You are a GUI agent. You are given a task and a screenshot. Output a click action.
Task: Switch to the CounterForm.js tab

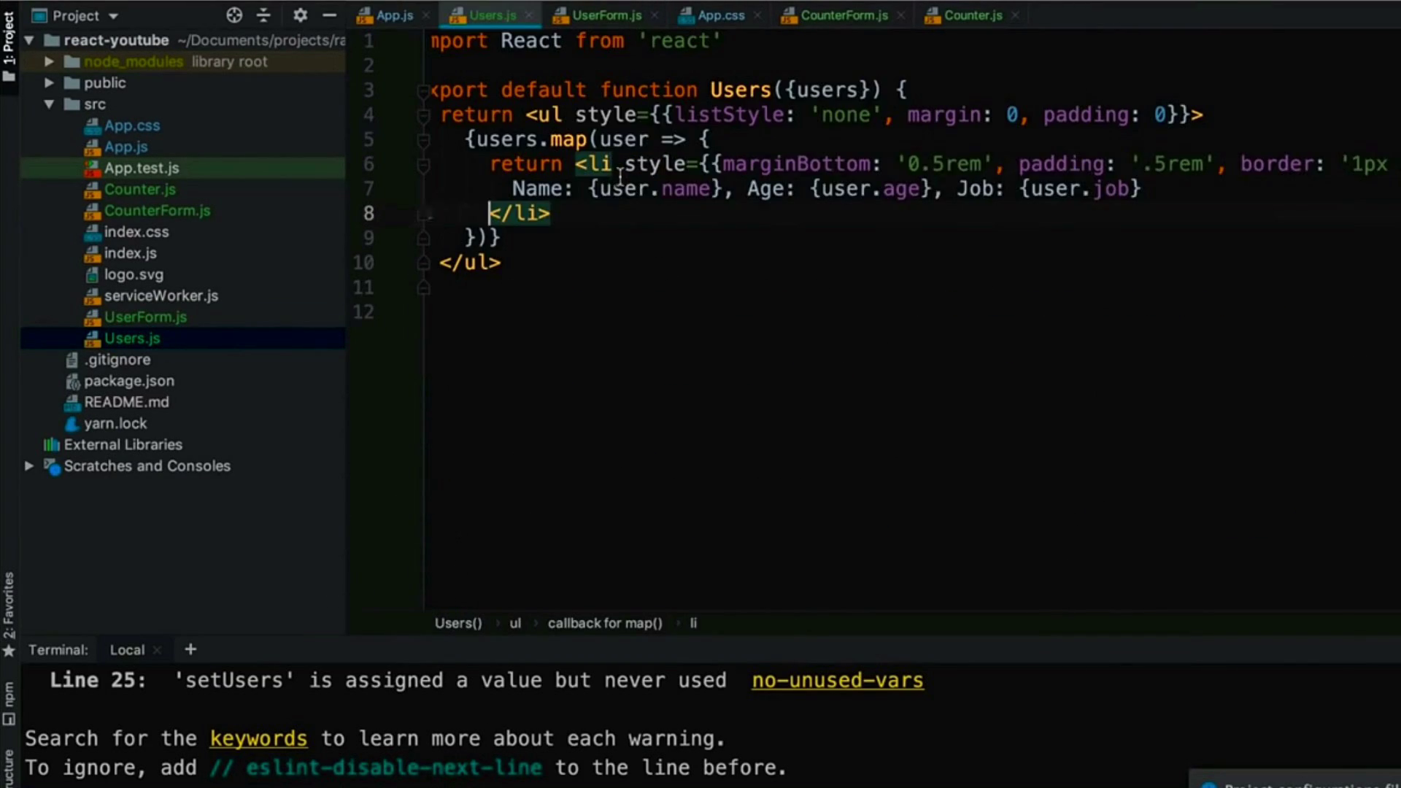pyautogui.click(x=844, y=15)
